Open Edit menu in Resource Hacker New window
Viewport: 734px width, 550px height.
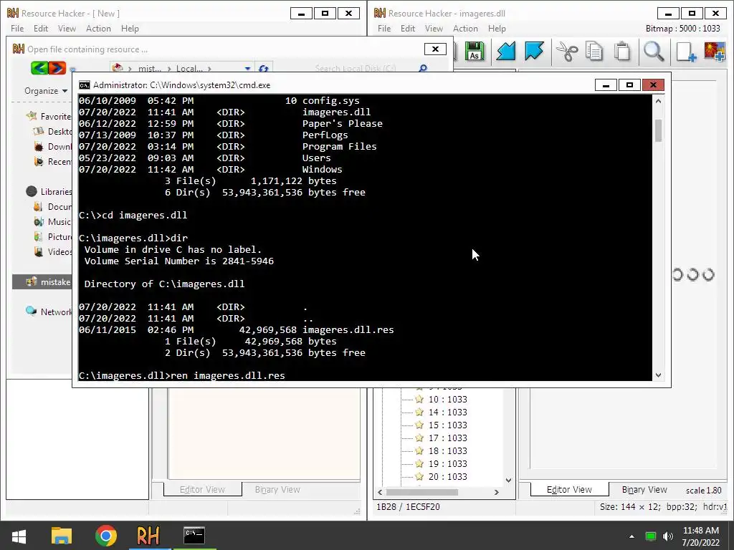[41, 29]
